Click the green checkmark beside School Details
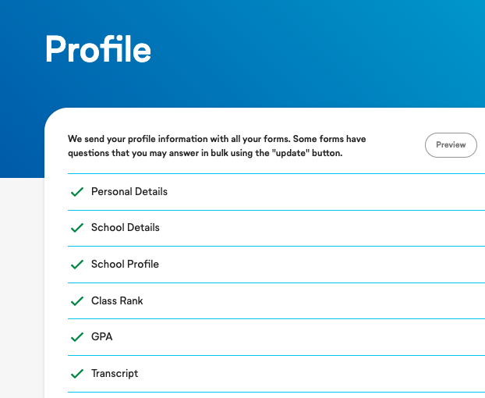This screenshot has width=485, height=398. [x=77, y=228]
